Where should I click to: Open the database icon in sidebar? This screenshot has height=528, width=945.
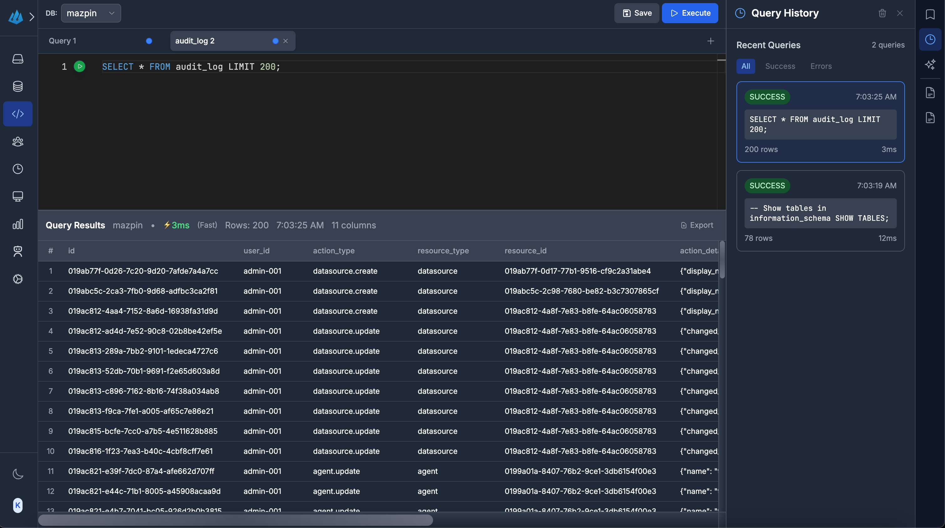[x=18, y=86]
